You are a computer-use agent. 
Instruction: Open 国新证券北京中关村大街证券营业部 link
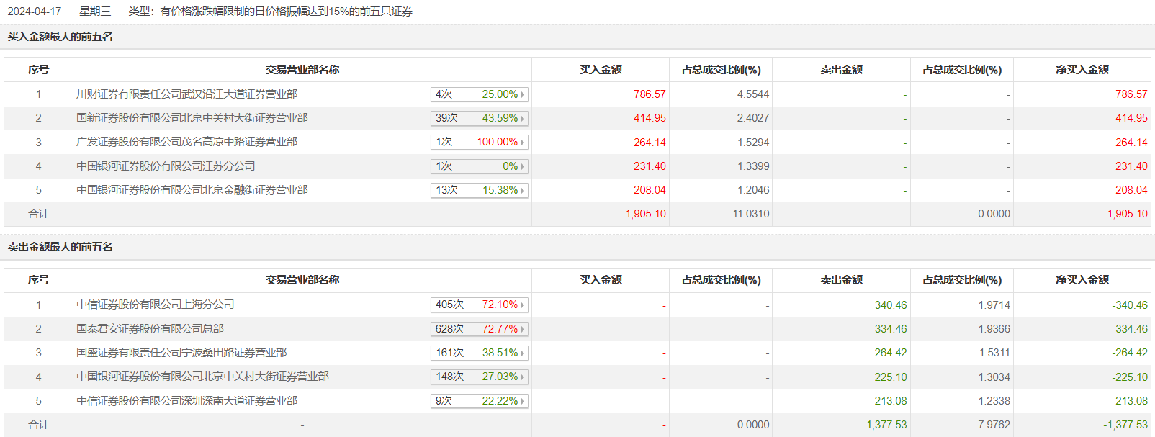(192, 118)
